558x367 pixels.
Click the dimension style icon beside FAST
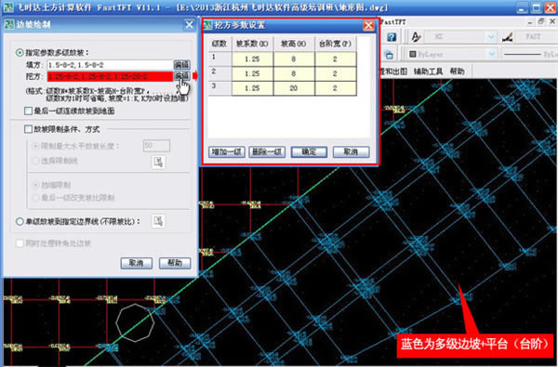click(x=508, y=36)
